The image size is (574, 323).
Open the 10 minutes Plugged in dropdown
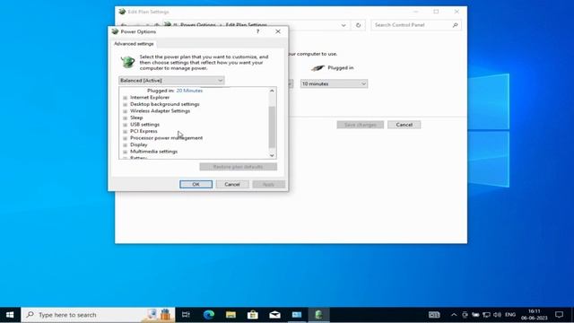334,83
